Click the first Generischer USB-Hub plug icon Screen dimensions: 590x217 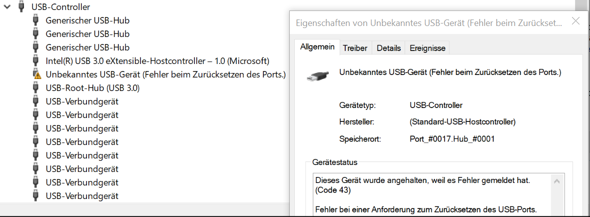click(36, 20)
